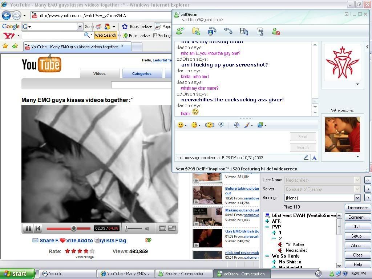Block this contact using the block icon
372x279 pixels.
276,31
